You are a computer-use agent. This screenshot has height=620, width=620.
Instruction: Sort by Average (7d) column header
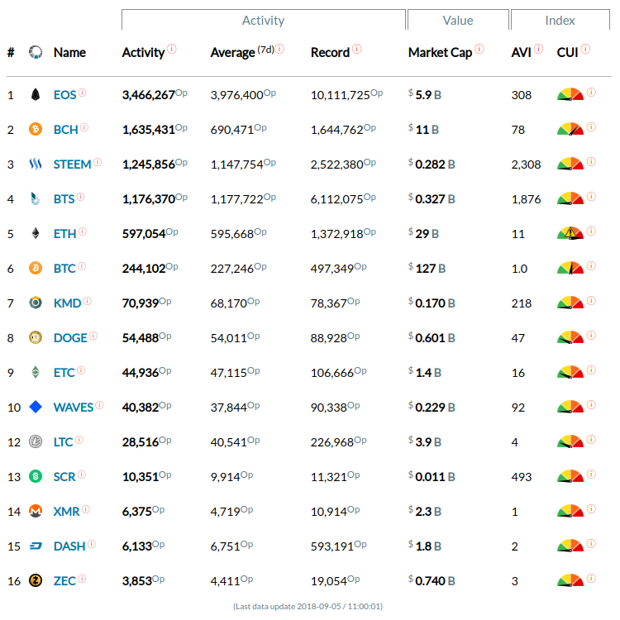[232, 53]
